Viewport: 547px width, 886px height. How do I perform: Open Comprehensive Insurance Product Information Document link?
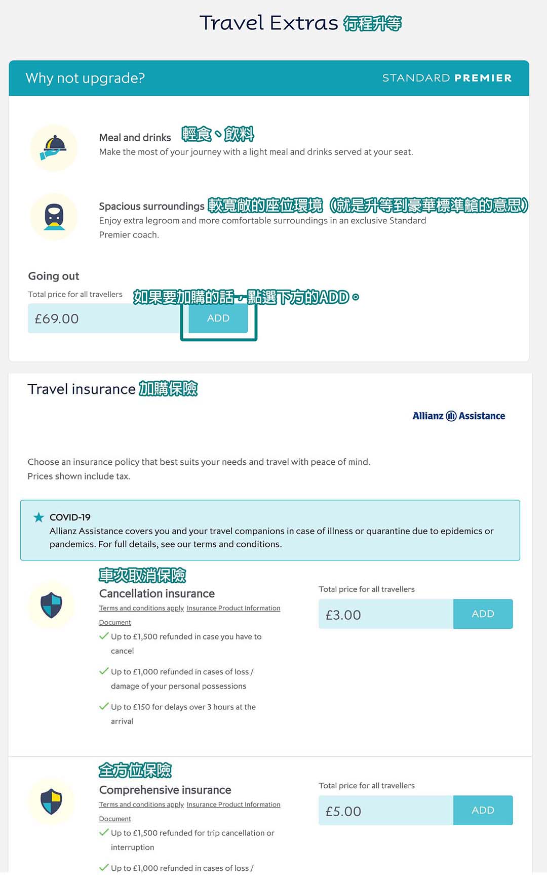(x=233, y=804)
